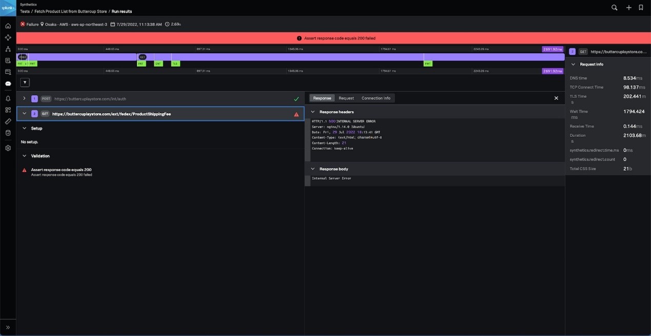Click the search magnifier icon in top bar
651x336 pixels.
click(614, 8)
